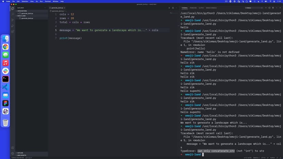Click the split editor icon

[x=173, y=8]
